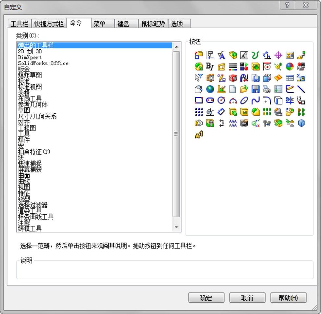Select the centerpoint arc icon

(233, 101)
